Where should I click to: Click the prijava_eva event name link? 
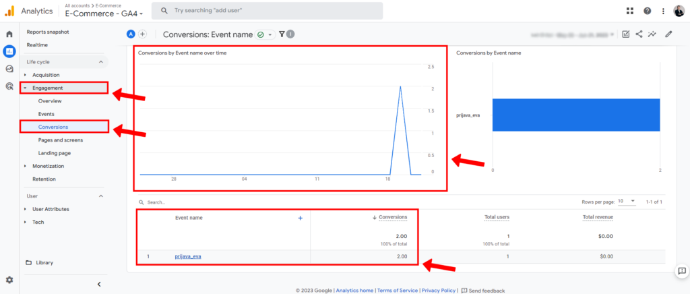pyautogui.click(x=189, y=256)
